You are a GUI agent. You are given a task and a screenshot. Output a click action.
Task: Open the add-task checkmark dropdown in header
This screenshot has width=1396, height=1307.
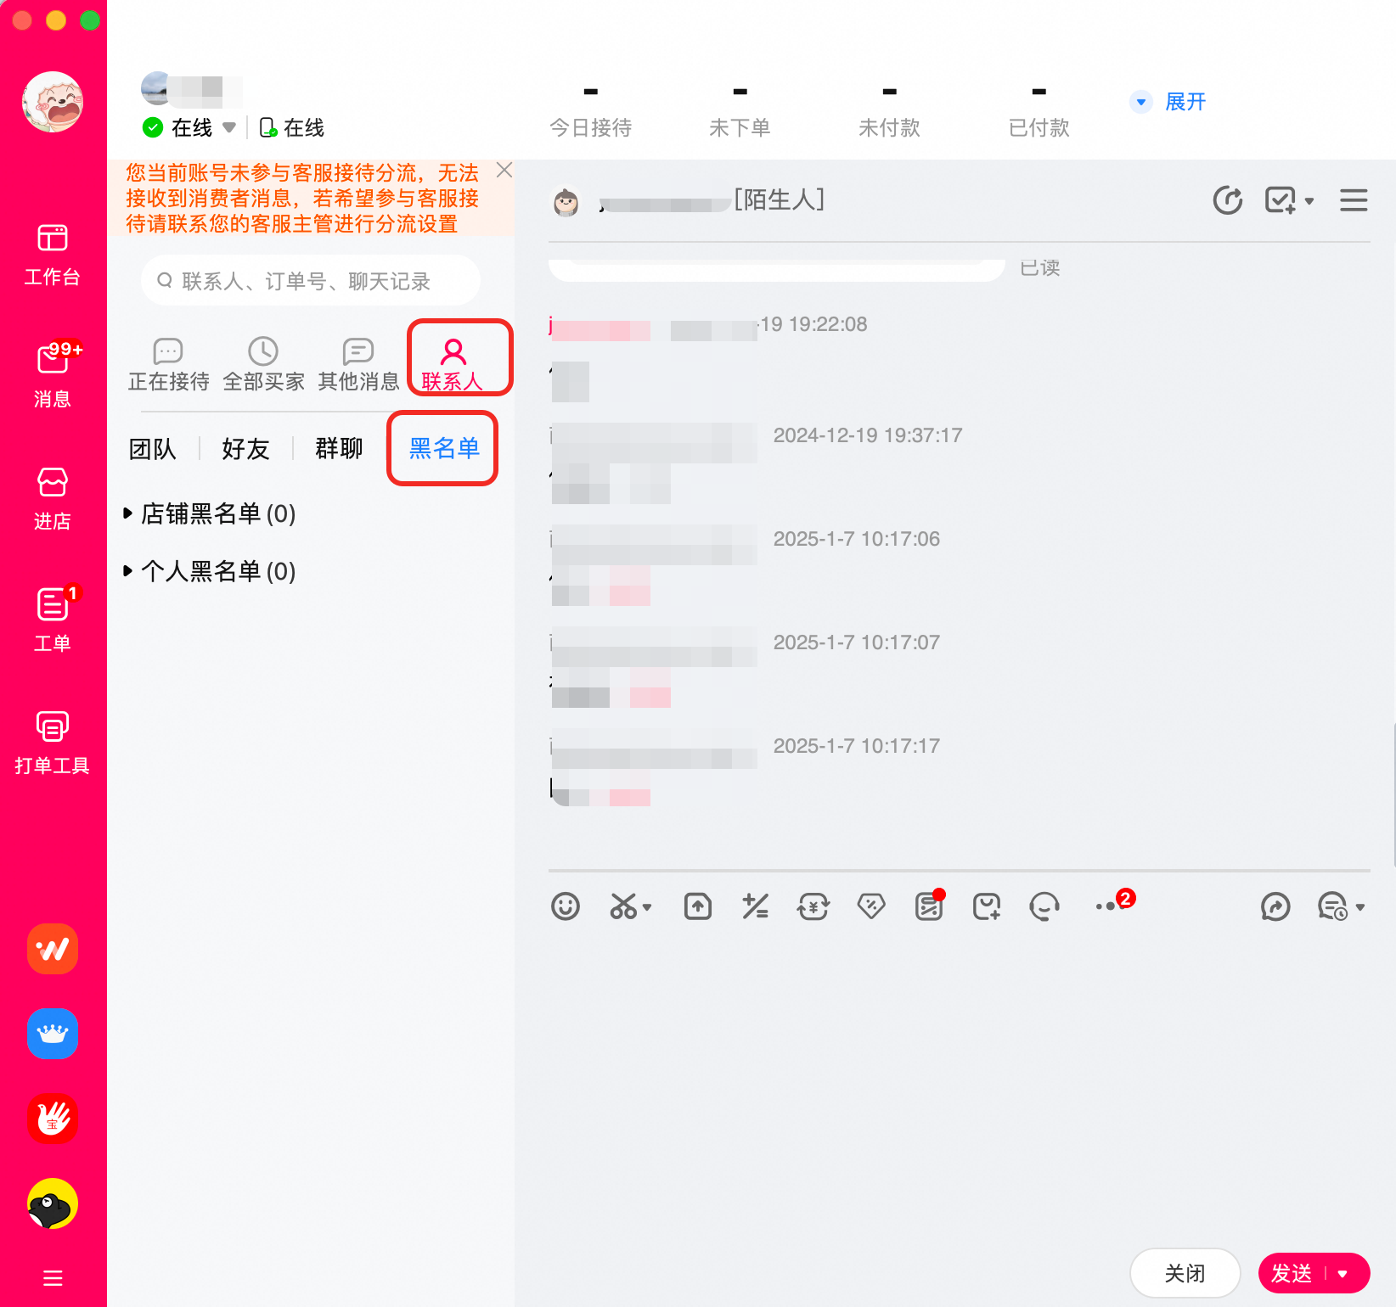1289,200
